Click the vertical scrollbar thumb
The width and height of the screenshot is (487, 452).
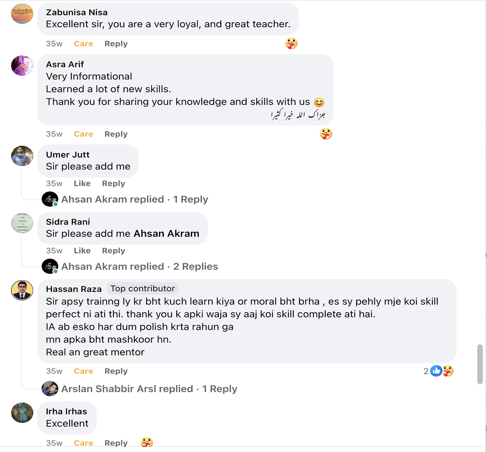tap(480, 364)
